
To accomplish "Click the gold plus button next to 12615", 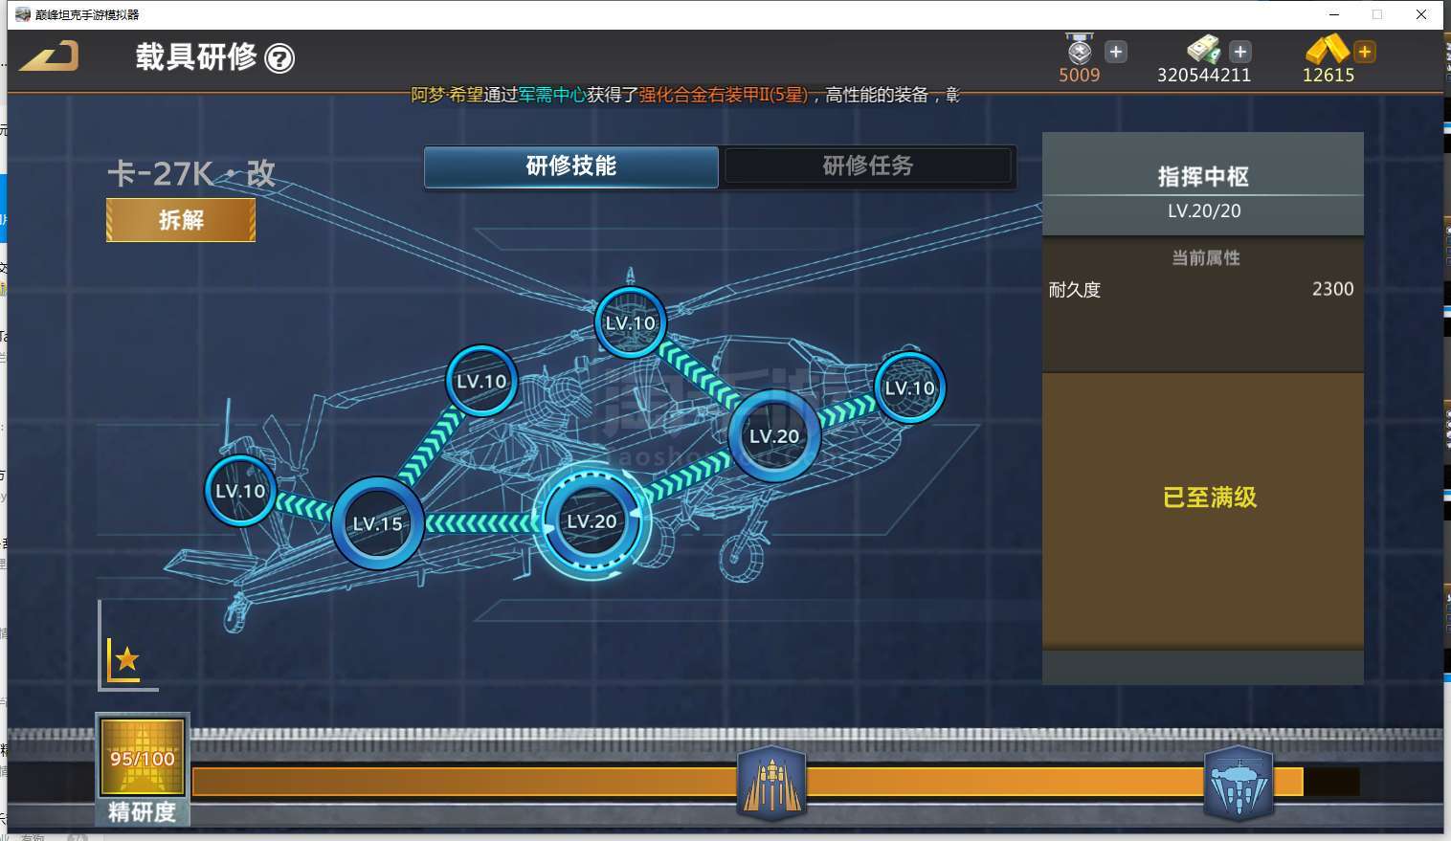I will pos(1365,52).
